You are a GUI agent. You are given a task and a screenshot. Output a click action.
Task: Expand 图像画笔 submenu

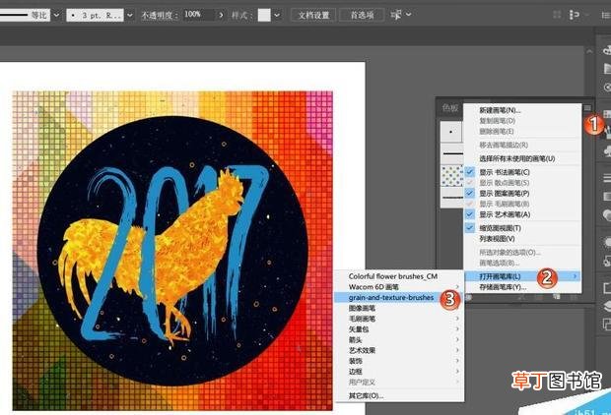tap(399, 308)
